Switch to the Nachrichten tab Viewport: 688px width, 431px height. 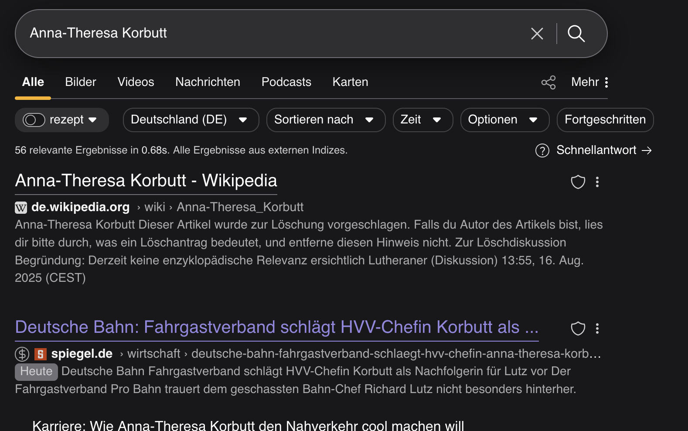click(208, 82)
